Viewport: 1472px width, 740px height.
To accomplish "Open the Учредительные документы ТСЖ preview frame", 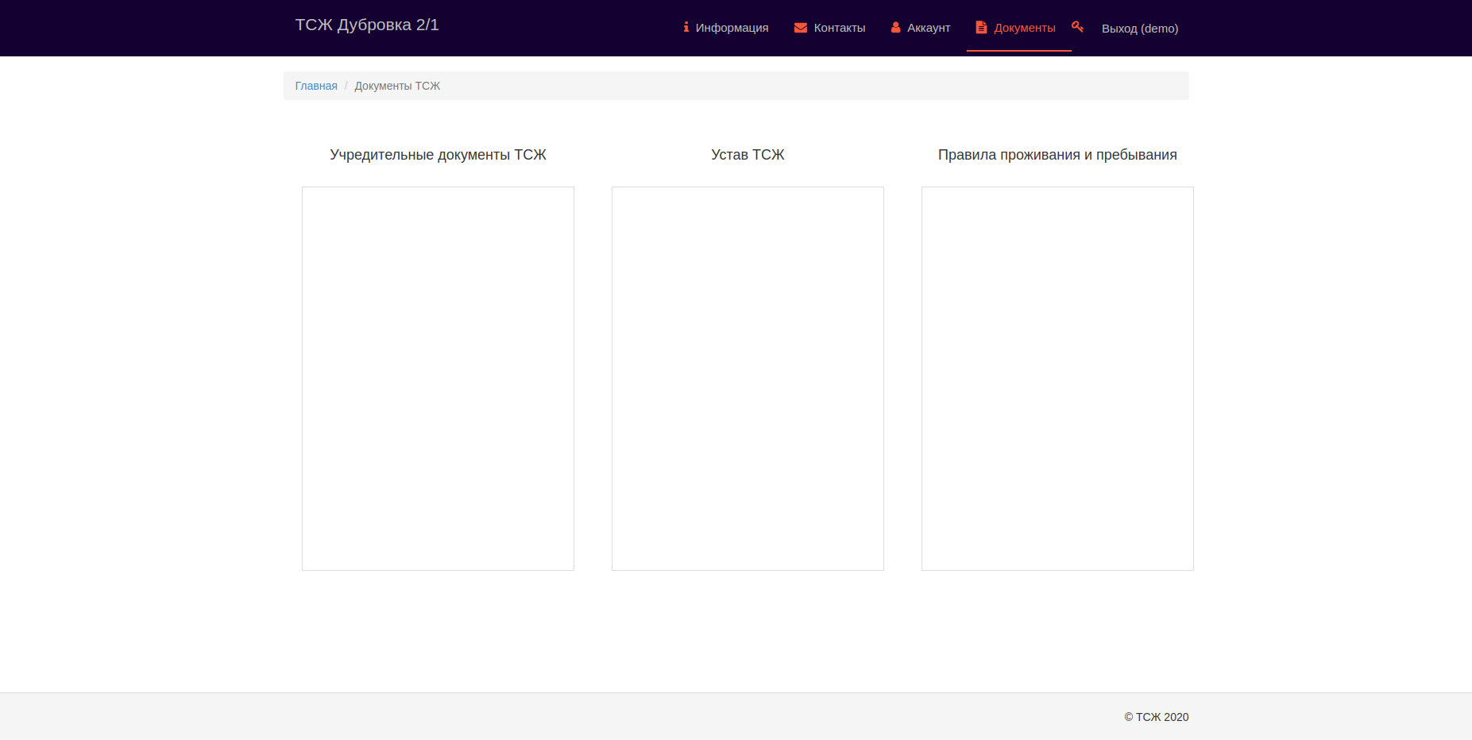I will pos(438,379).
